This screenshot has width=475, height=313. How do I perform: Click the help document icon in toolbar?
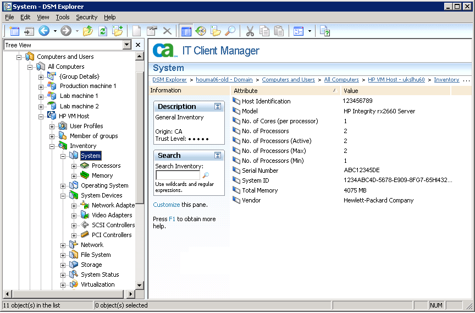coord(324,31)
